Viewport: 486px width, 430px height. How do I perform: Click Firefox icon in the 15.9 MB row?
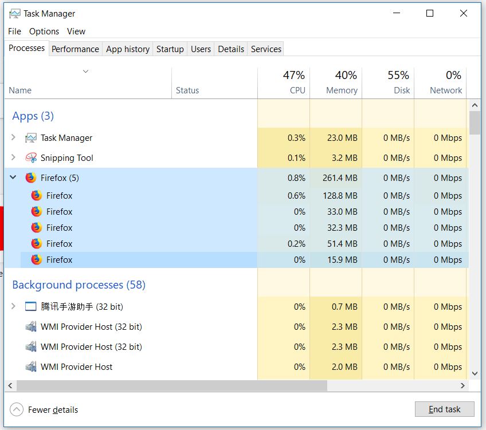pos(37,260)
